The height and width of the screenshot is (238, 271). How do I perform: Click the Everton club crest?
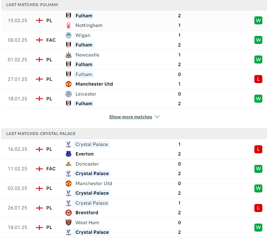pos(69,154)
